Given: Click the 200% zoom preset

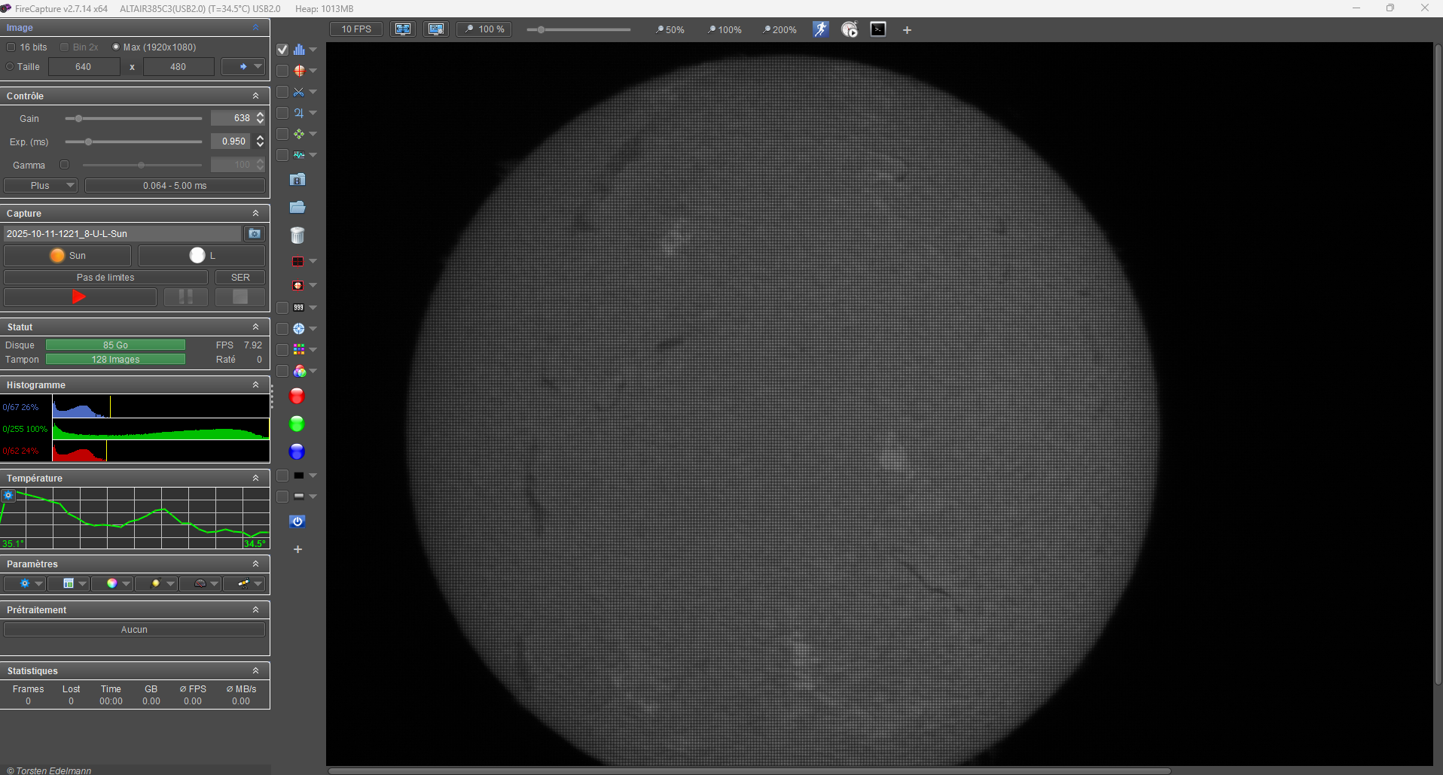Looking at the screenshot, I should coord(779,30).
